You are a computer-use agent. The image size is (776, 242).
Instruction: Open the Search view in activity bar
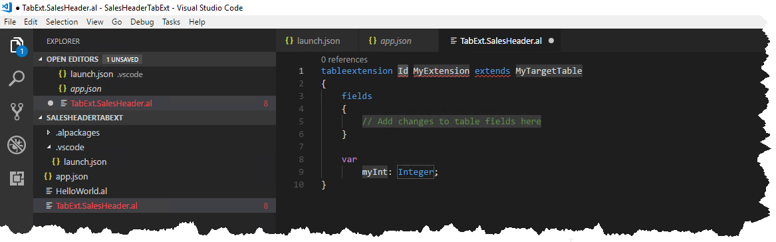click(x=17, y=78)
